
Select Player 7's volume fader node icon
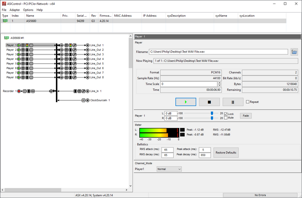tap(23, 73)
